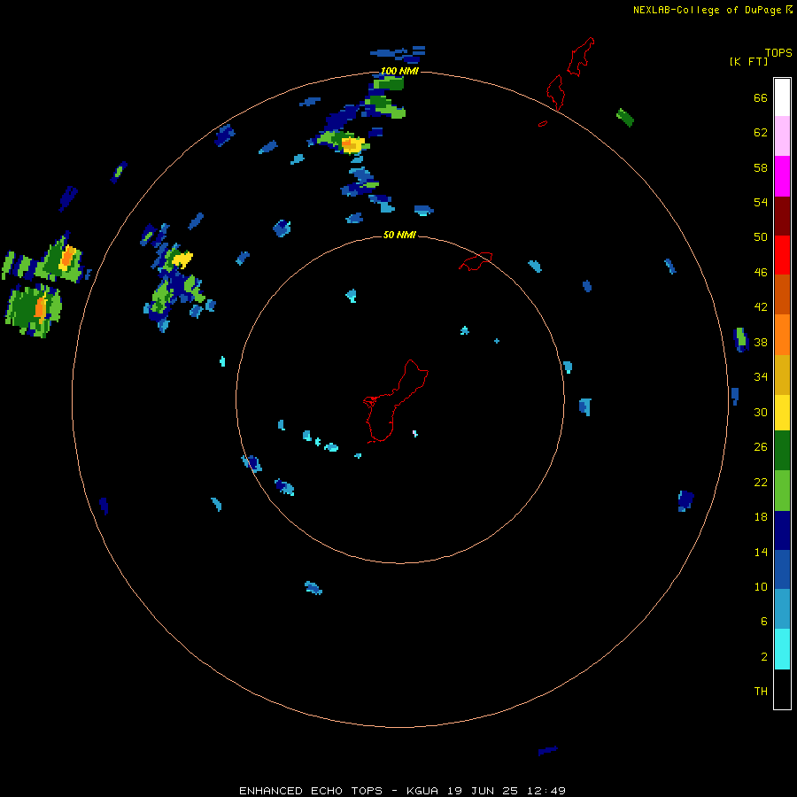Choose the dark green legend swatch
Screen dimensions: 797x797
(x=782, y=451)
